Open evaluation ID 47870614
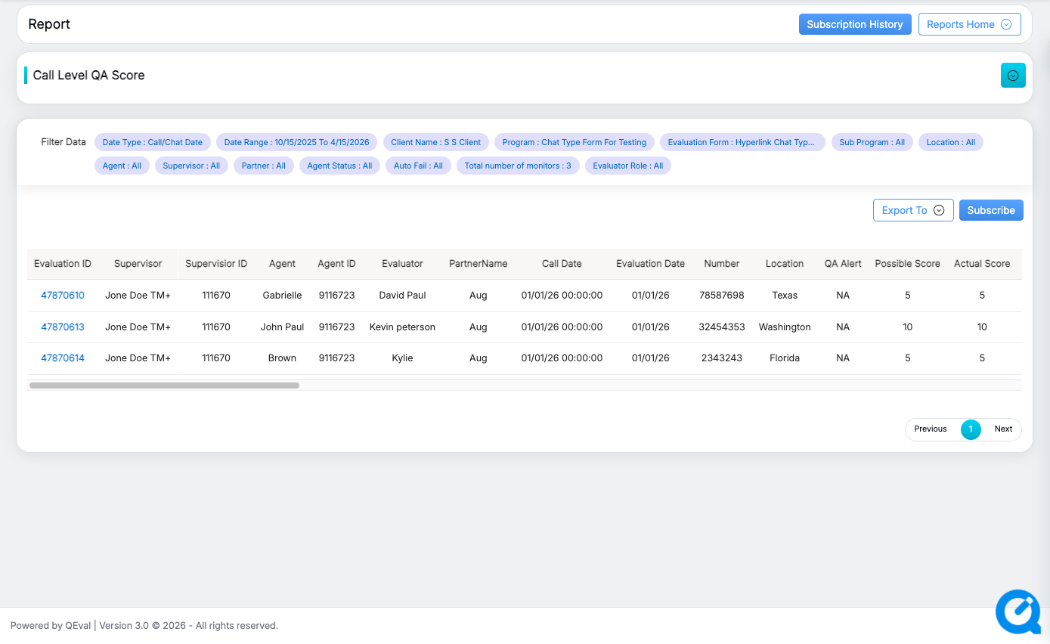Image resolution: width=1050 pixels, height=644 pixels. 63,358
